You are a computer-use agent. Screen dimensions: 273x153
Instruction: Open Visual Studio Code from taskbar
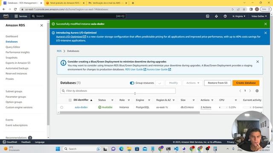tap(176, 149)
